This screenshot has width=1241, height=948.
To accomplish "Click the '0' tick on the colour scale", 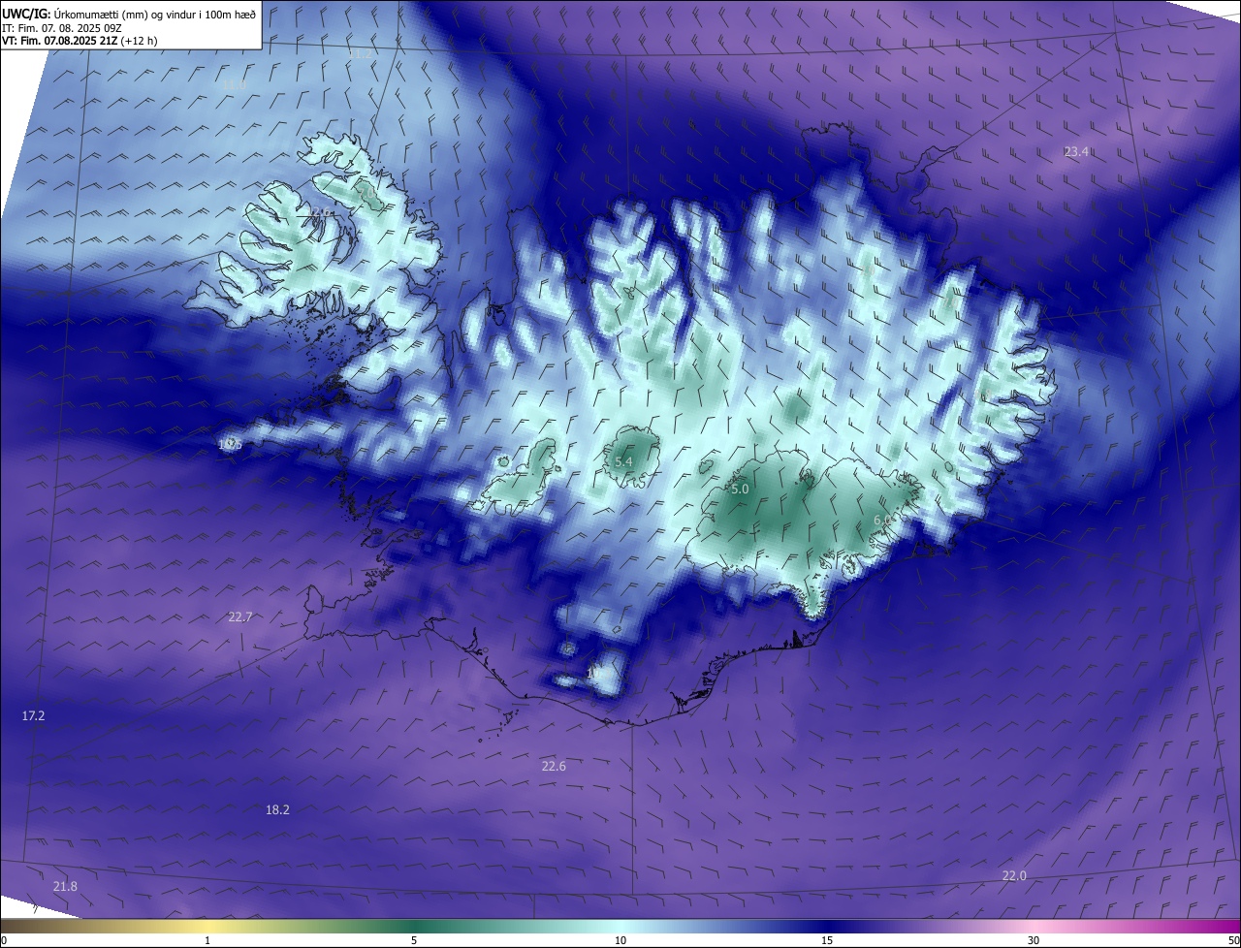I will coord(4,940).
